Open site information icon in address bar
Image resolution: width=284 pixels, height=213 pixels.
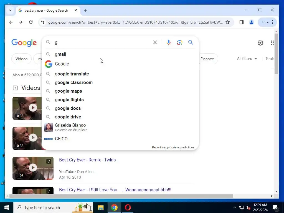click(43, 22)
